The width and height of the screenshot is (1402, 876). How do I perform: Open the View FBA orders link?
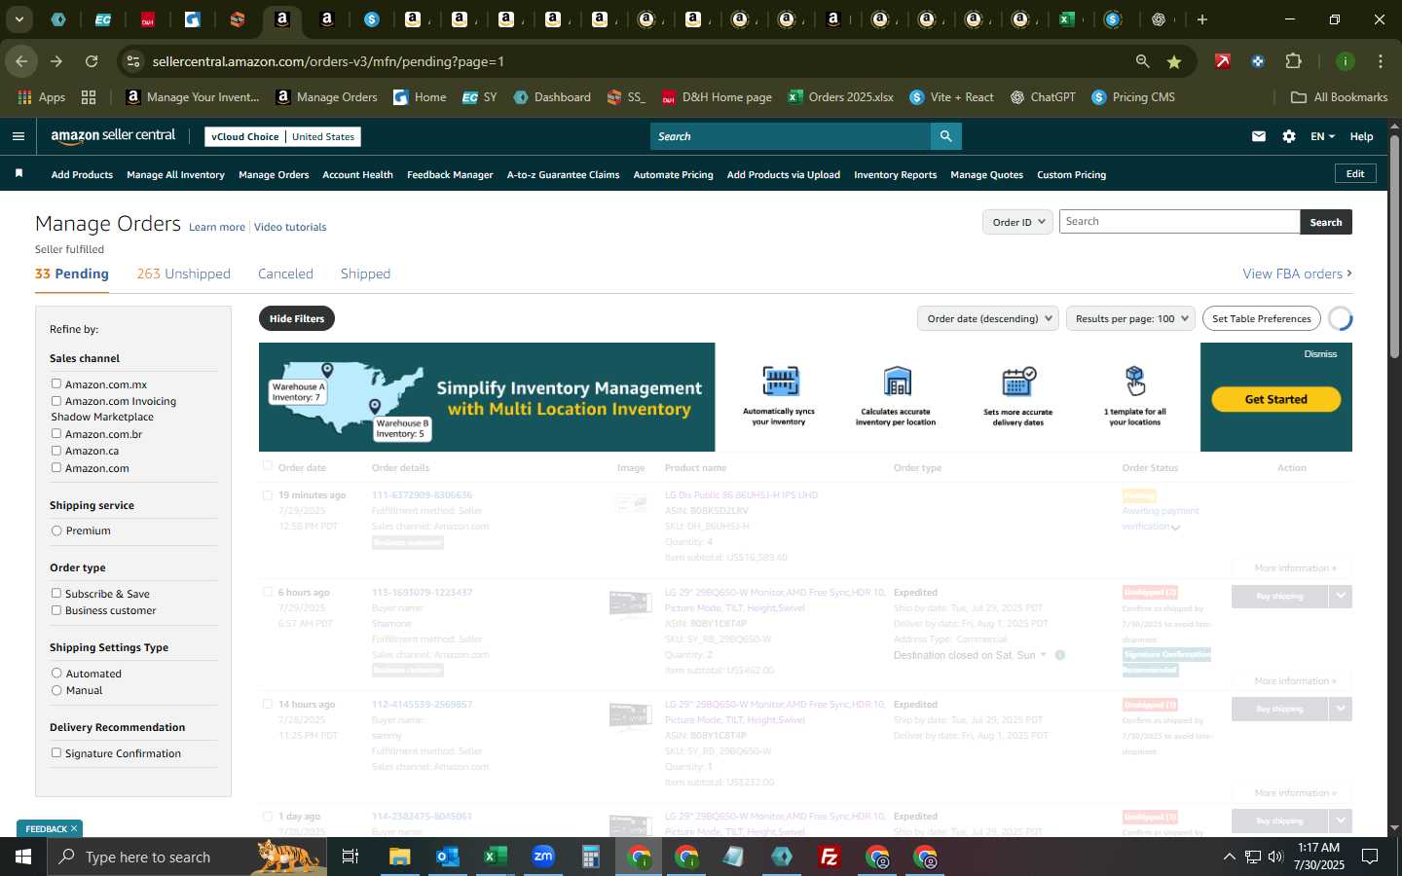click(1297, 274)
